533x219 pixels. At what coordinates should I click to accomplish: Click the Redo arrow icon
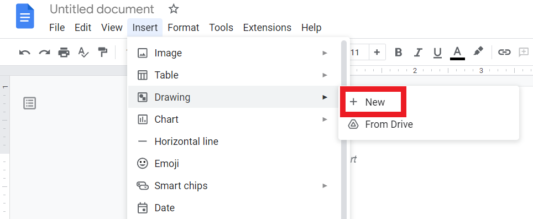[x=44, y=53]
